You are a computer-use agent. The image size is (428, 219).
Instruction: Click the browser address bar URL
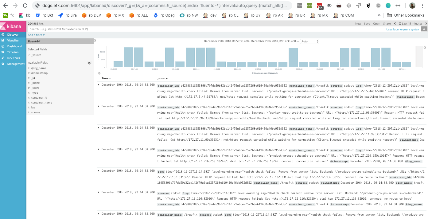click(x=164, y=6)
